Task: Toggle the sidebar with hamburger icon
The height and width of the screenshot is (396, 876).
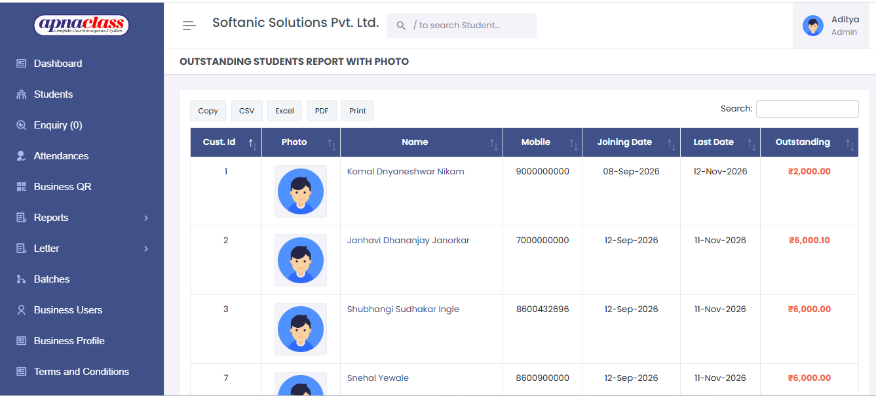Action: click(x=189, y=26)
